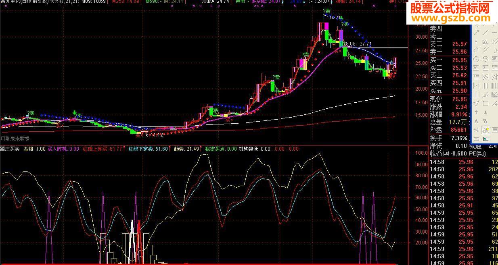498x265 pixels.
Task: Select the down arrow marker drawing tool
Action: coord(485,112)
